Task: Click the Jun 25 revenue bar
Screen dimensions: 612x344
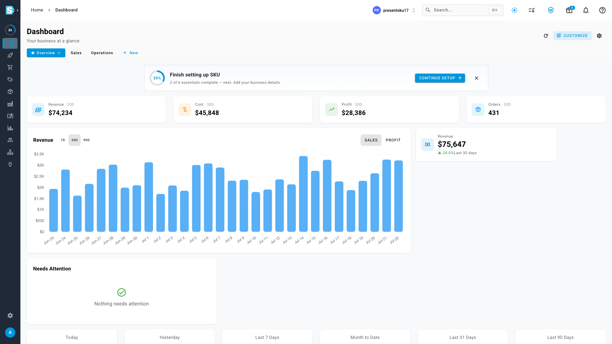Action: (x=77, y=214)
